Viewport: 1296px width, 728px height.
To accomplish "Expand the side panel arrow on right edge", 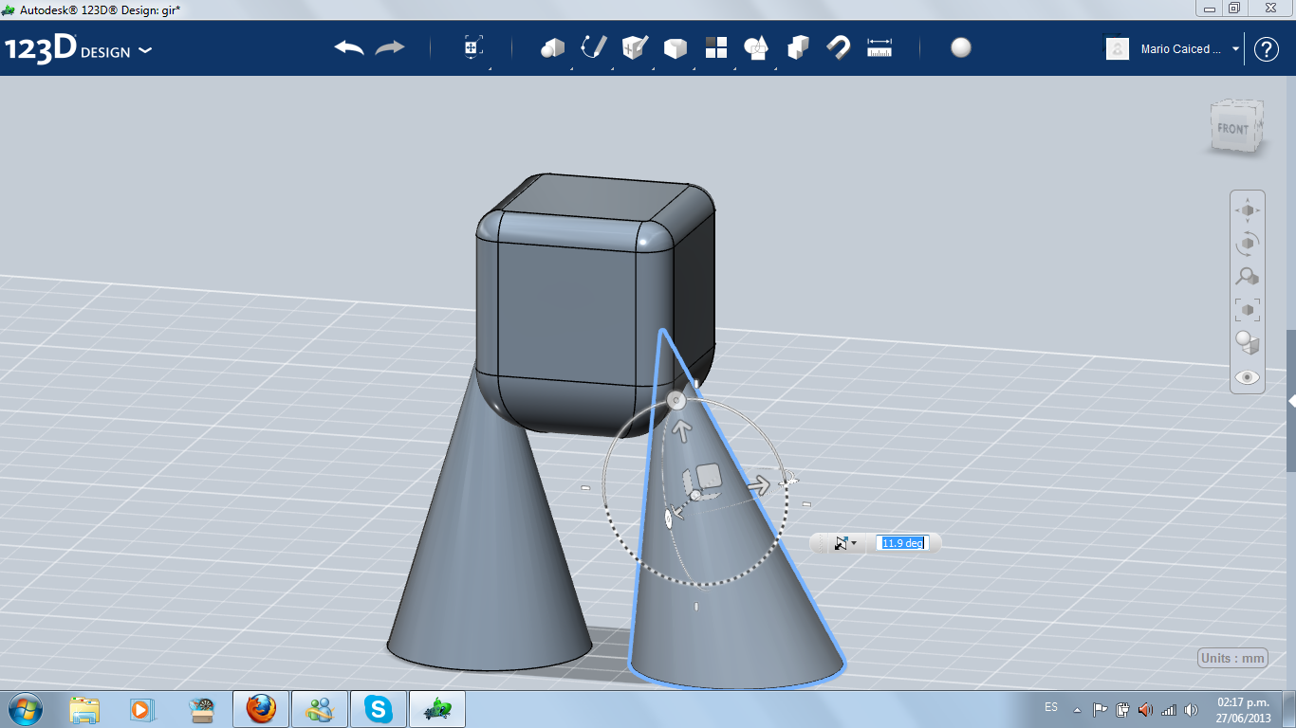I will click(x=1291, y=402).
